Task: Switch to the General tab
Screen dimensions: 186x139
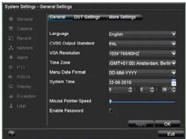Action: pyautogui.click(x=60, y=17)
